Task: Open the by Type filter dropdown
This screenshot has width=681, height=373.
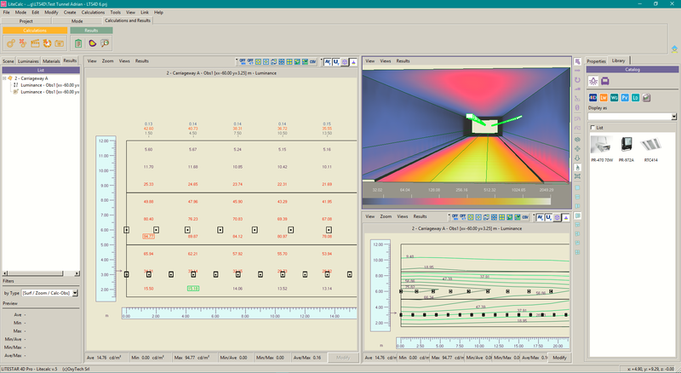Action: 75,293
